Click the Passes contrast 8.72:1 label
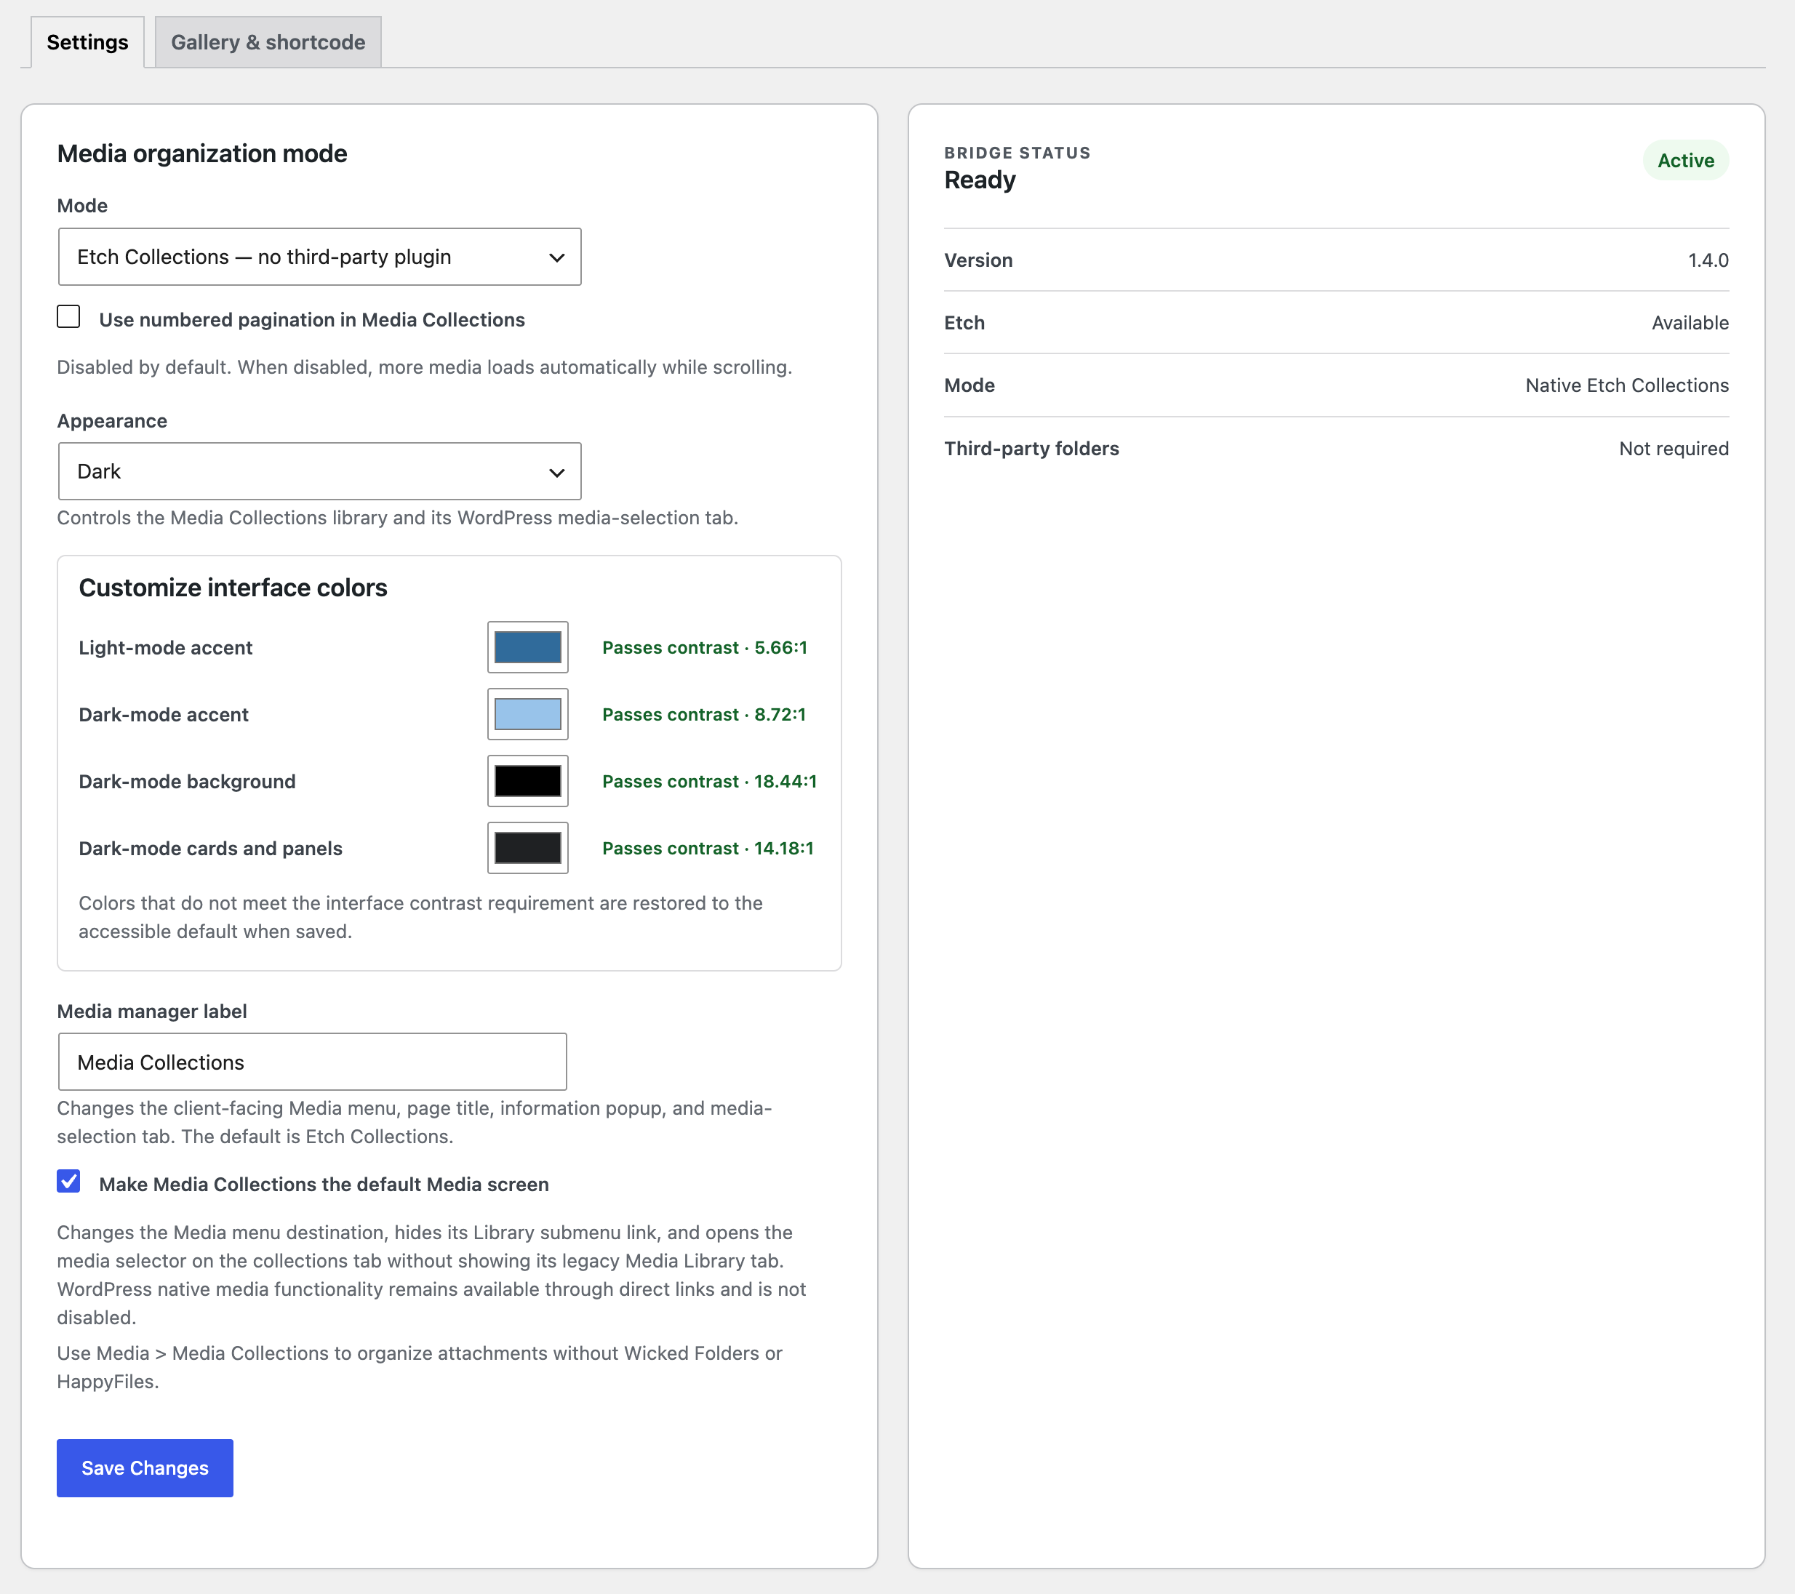1795x1594 pixels. point(703,714)
